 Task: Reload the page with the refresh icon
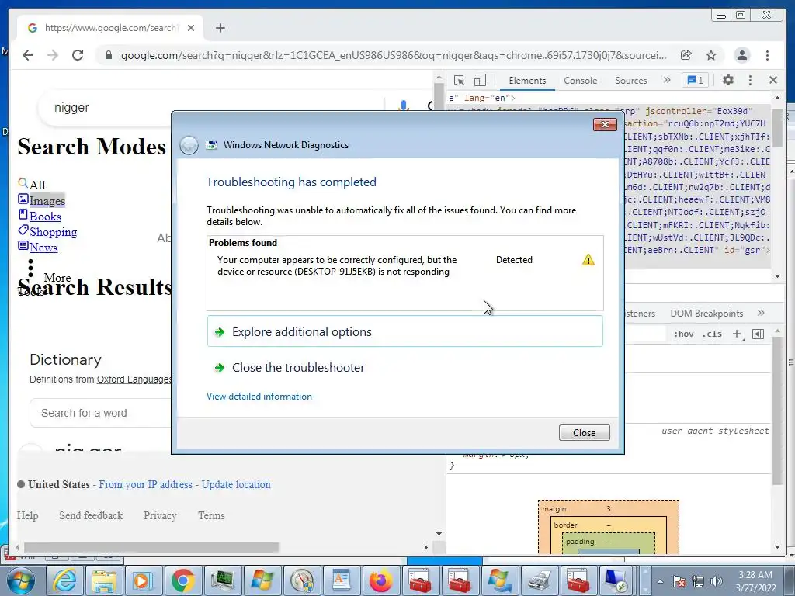tap(78, 55)
